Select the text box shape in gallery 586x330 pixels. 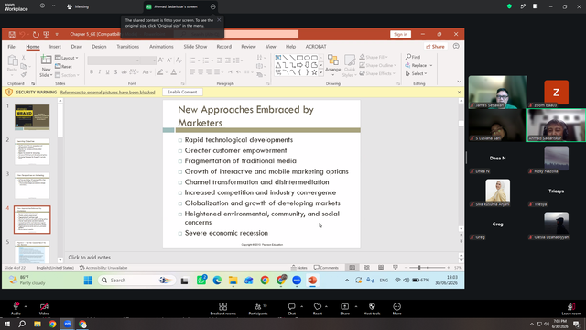278,58
